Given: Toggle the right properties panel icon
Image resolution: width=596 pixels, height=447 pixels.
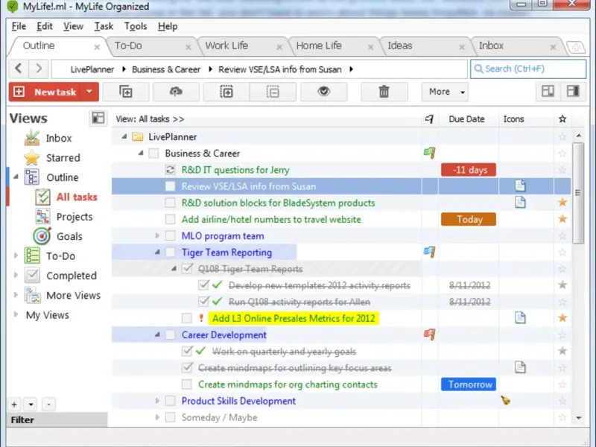Looking at the screenshot, I should click(x=572, y=91).
